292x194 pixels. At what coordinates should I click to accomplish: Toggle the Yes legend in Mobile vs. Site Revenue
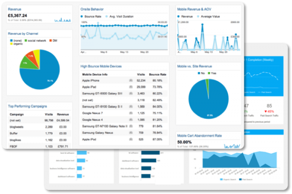(212, 73)
